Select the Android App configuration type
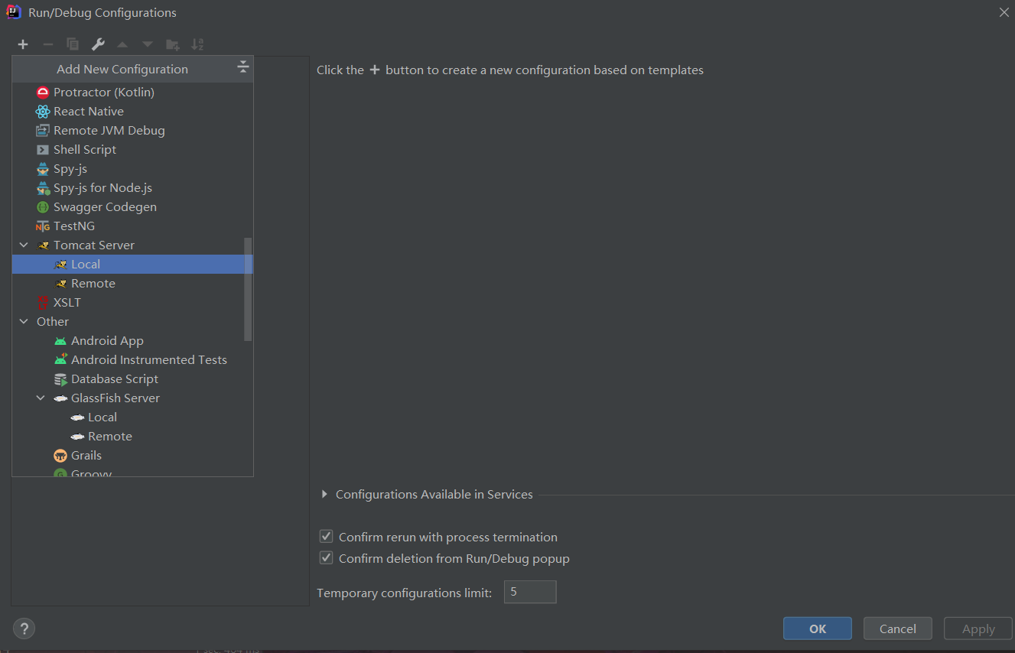 point(132,340)
